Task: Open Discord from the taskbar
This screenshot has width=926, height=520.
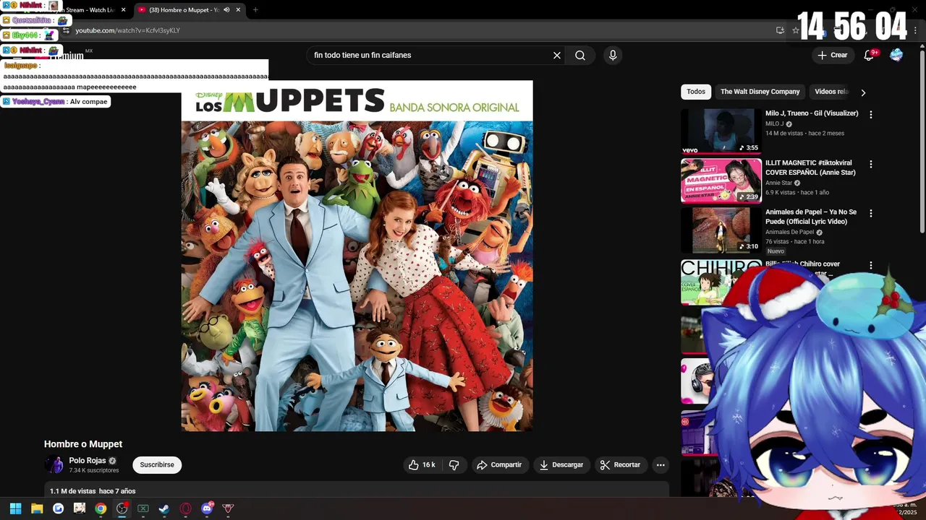Action: click(207, 508)
